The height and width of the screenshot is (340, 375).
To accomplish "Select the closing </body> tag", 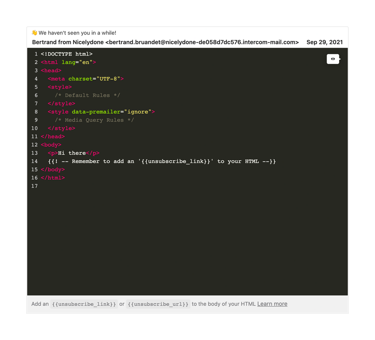I will pyautogui.click(x=52, y=169).
